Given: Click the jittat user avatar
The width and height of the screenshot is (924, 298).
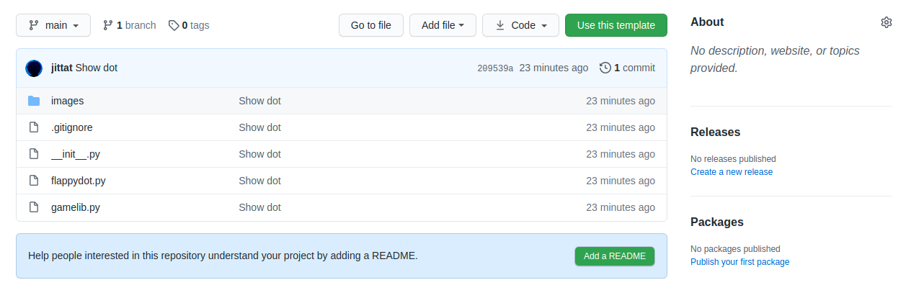Looking at the screenshot, I should pos(34,68).
